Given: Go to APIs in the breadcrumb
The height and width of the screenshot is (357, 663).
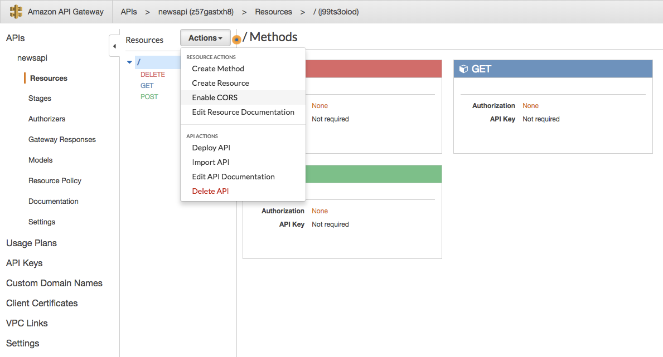Looking at the screenshot, I should click(129, 12).
